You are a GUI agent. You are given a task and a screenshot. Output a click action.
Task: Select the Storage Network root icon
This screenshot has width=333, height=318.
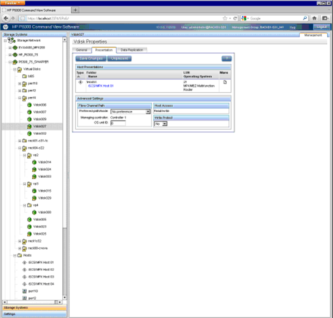tap(11, 40)
